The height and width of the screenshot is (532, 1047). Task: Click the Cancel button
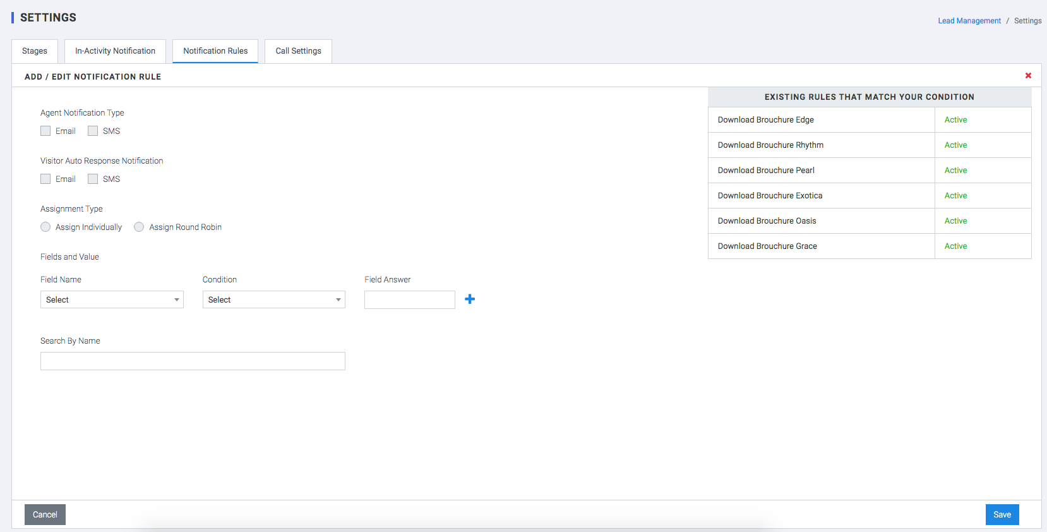click(x=45, y=514)
